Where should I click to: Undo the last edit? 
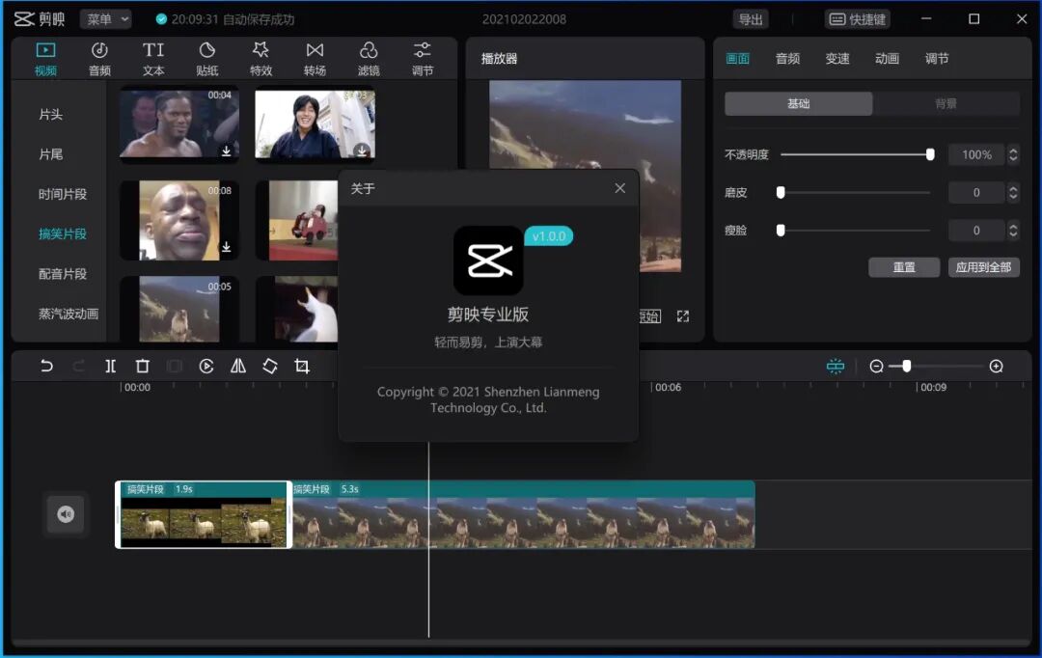(48, 367)
